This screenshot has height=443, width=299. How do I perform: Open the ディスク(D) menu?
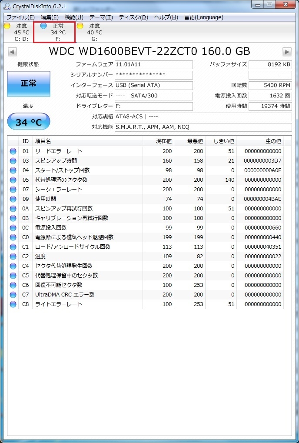pyautogui.click(x=133, y=17)
